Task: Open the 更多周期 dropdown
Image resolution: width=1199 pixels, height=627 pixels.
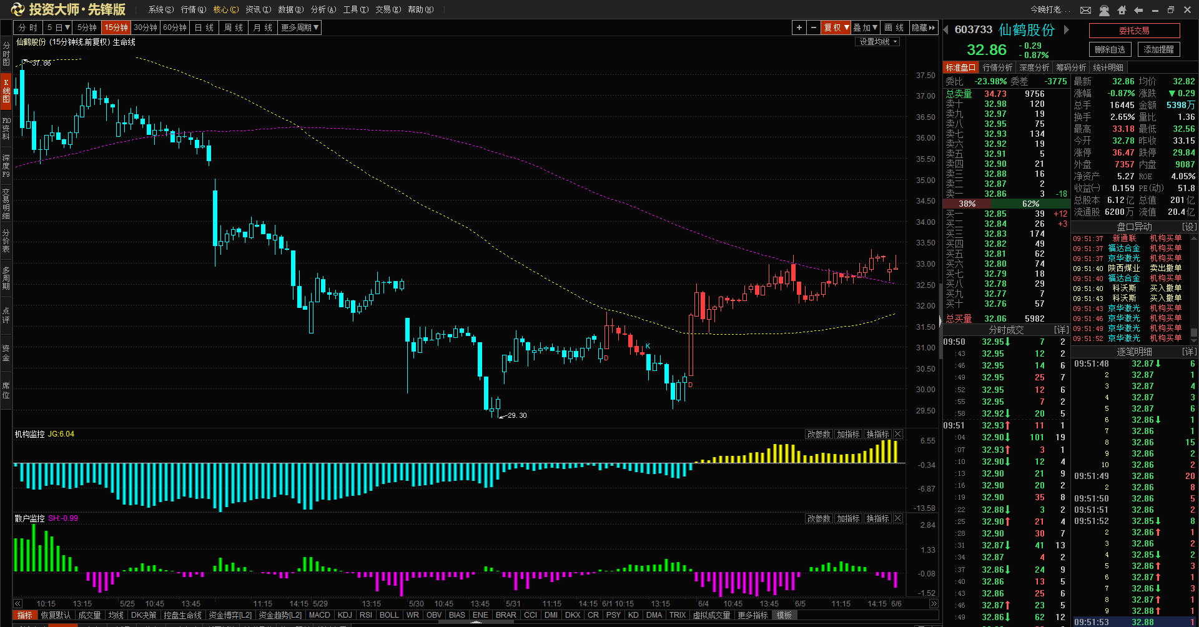Action: pyautogui.click(x=300, y=27)
